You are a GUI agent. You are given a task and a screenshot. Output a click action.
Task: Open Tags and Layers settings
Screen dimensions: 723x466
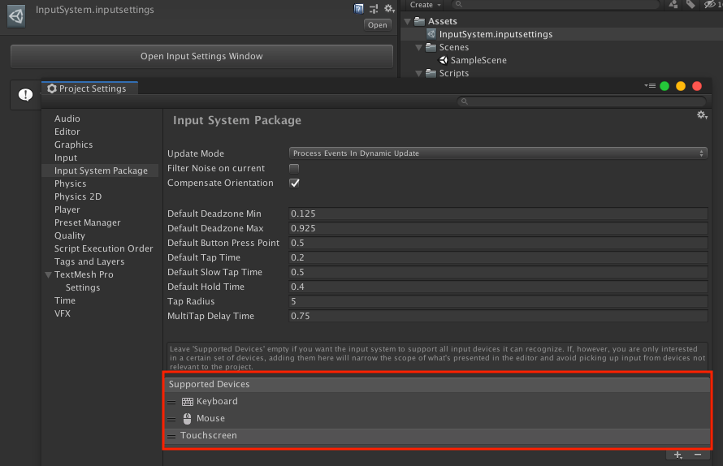pos(89,261)
